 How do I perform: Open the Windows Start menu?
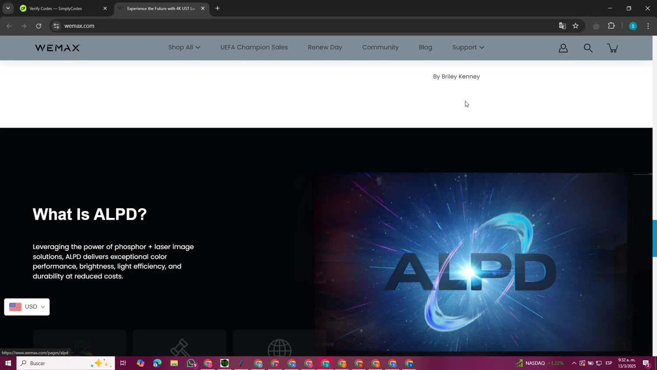tap(8, 363)
